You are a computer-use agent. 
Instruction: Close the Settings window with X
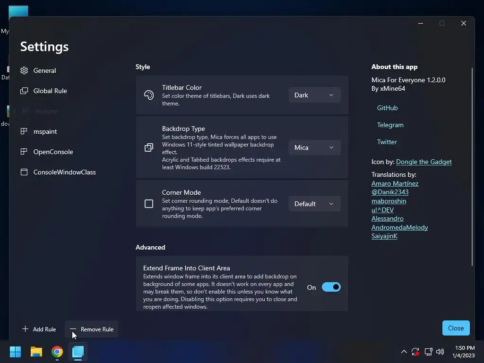click(x=464, y=23)
